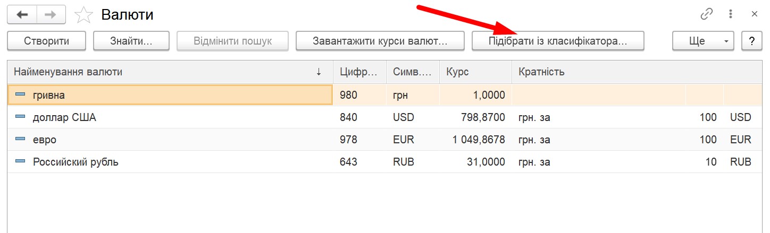
Task: Click грн. за in the Российский рубль row
Action: [534, 162]
